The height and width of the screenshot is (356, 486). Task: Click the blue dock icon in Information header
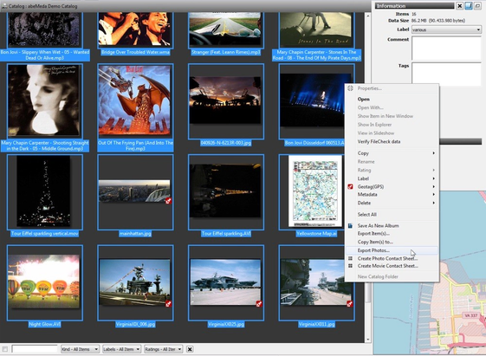(x=469, y=6)
